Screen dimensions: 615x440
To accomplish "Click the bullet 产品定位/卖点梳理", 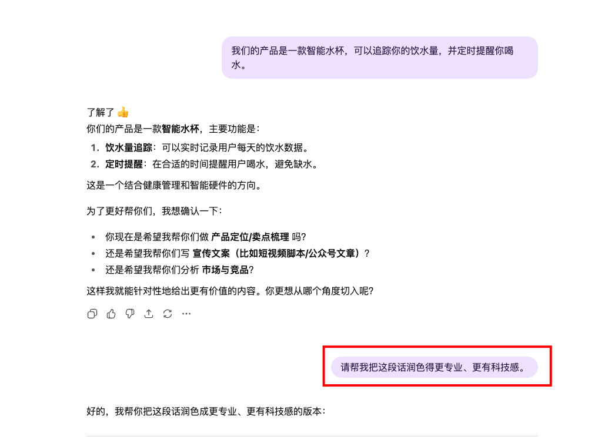I will point(206,237).
